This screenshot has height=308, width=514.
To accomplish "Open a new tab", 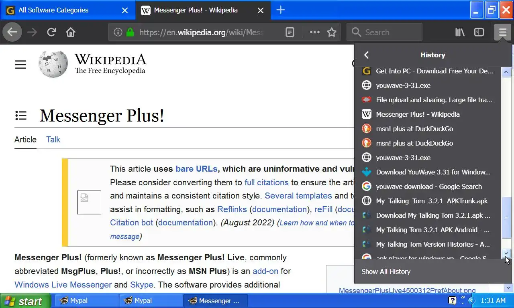I will (x=281, y=10).
